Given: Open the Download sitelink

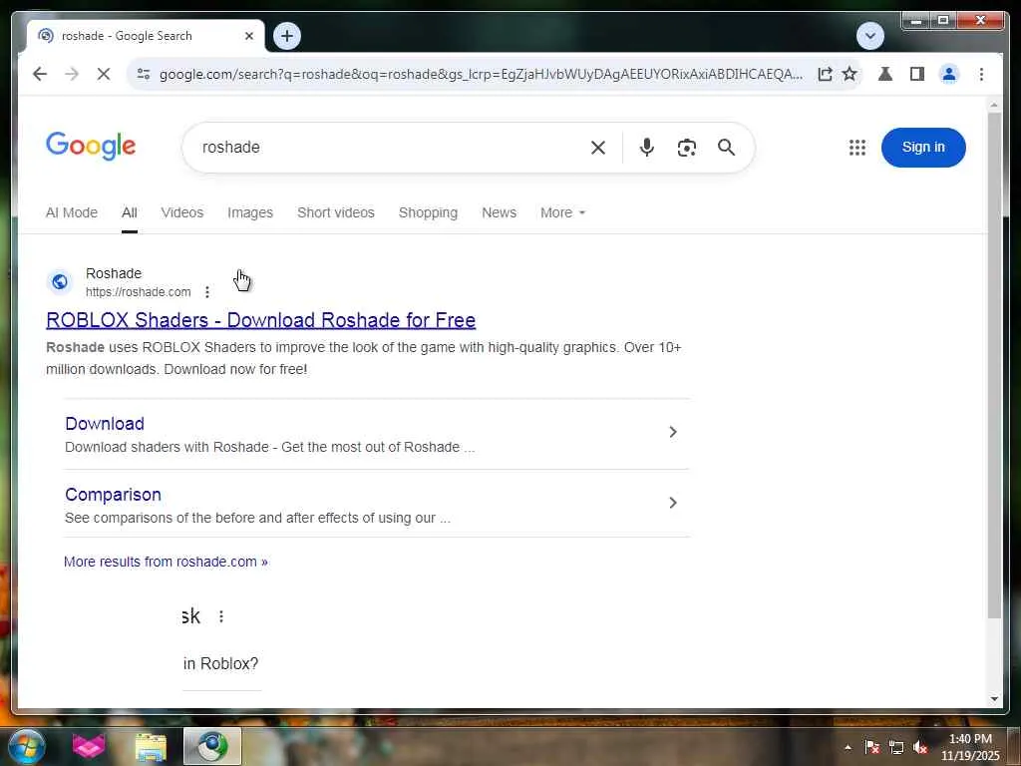Looking at the screenshot, I should pyautogui.click(x=105, y=423).
